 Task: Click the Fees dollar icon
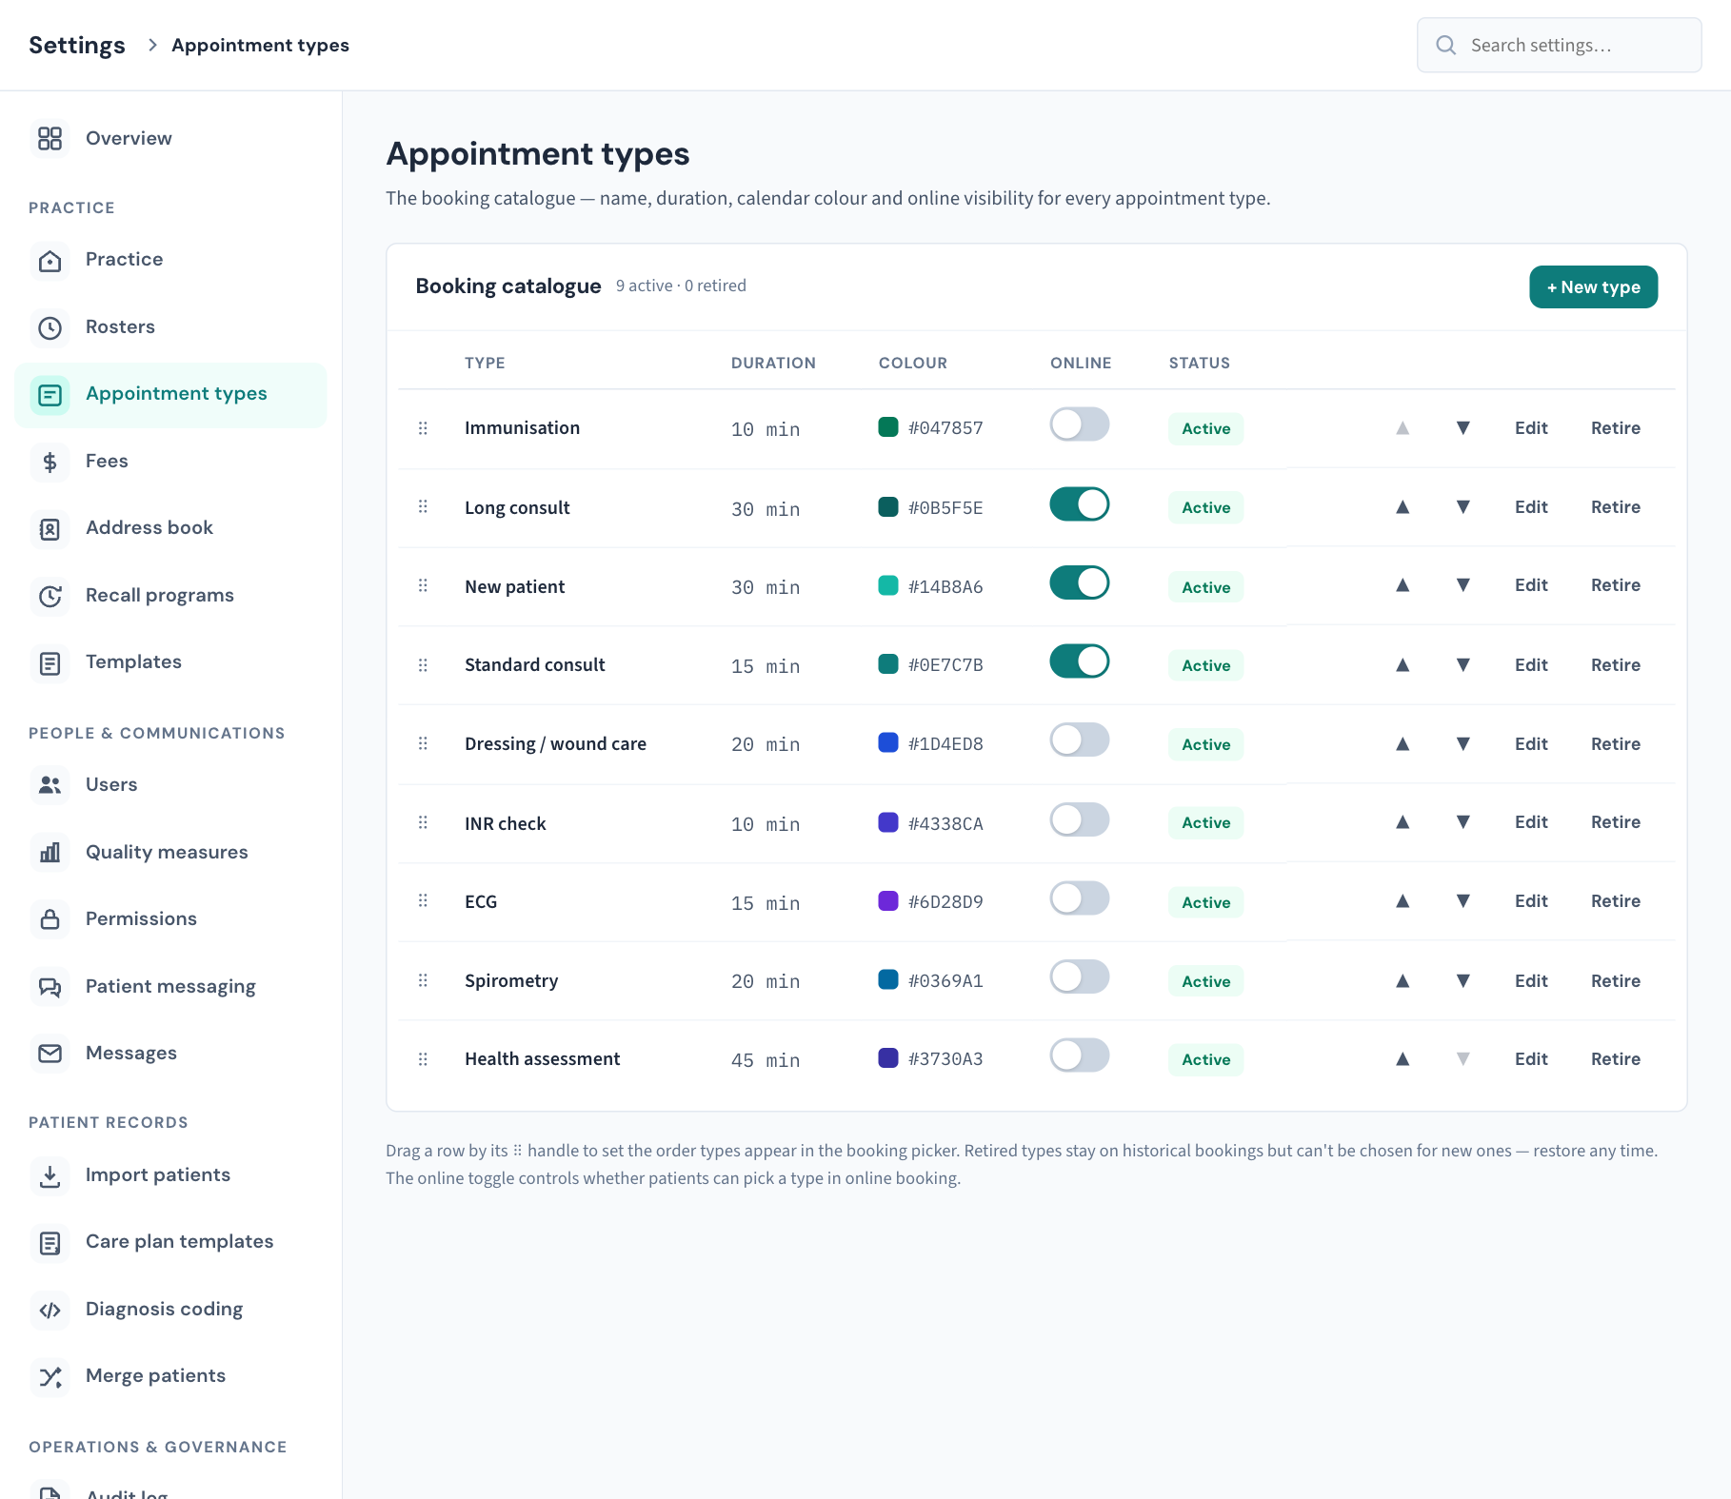point(50,462)
